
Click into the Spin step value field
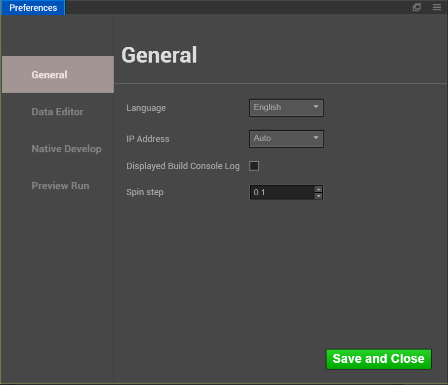tap(282, 193)
